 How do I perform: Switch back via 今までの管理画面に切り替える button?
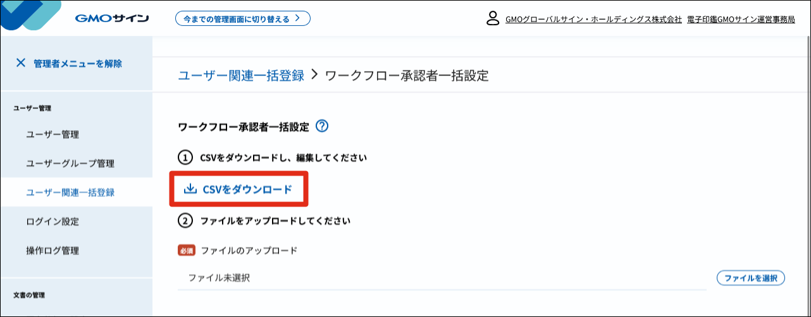point(242,18)
